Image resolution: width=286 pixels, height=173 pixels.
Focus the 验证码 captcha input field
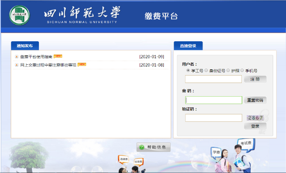coord(214,118)
